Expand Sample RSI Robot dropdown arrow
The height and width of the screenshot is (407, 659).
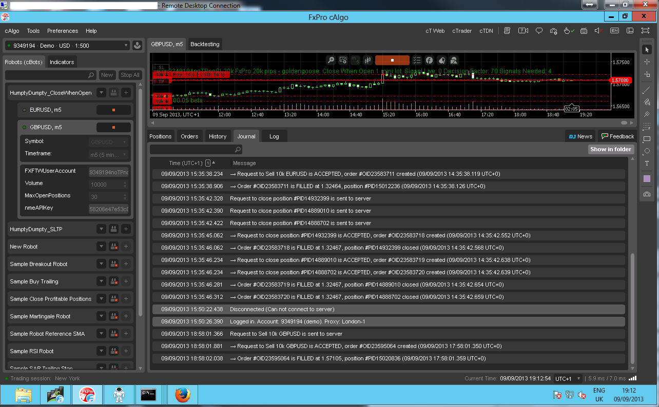coord(101,351)
